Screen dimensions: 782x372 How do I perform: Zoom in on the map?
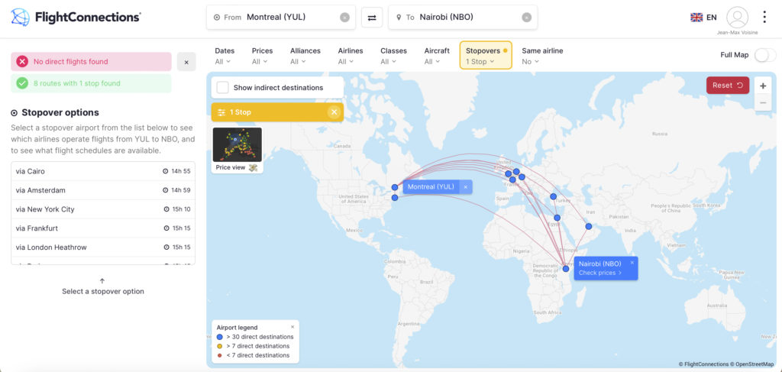(763, 86)
